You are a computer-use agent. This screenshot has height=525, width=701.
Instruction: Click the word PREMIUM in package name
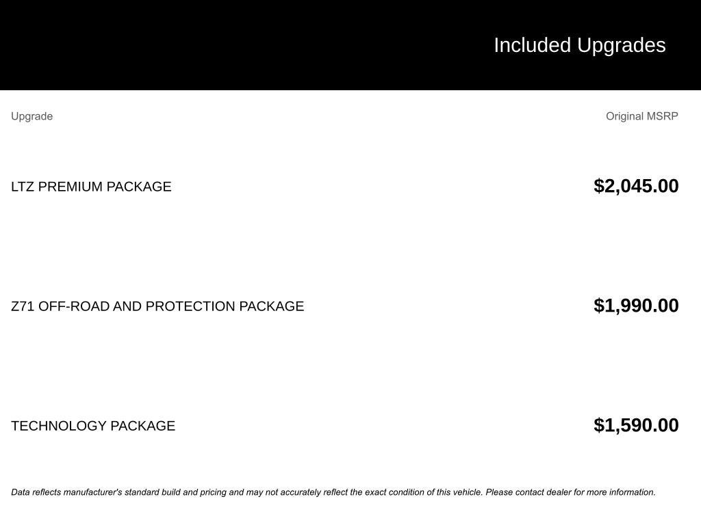click(x=71, y=187)
